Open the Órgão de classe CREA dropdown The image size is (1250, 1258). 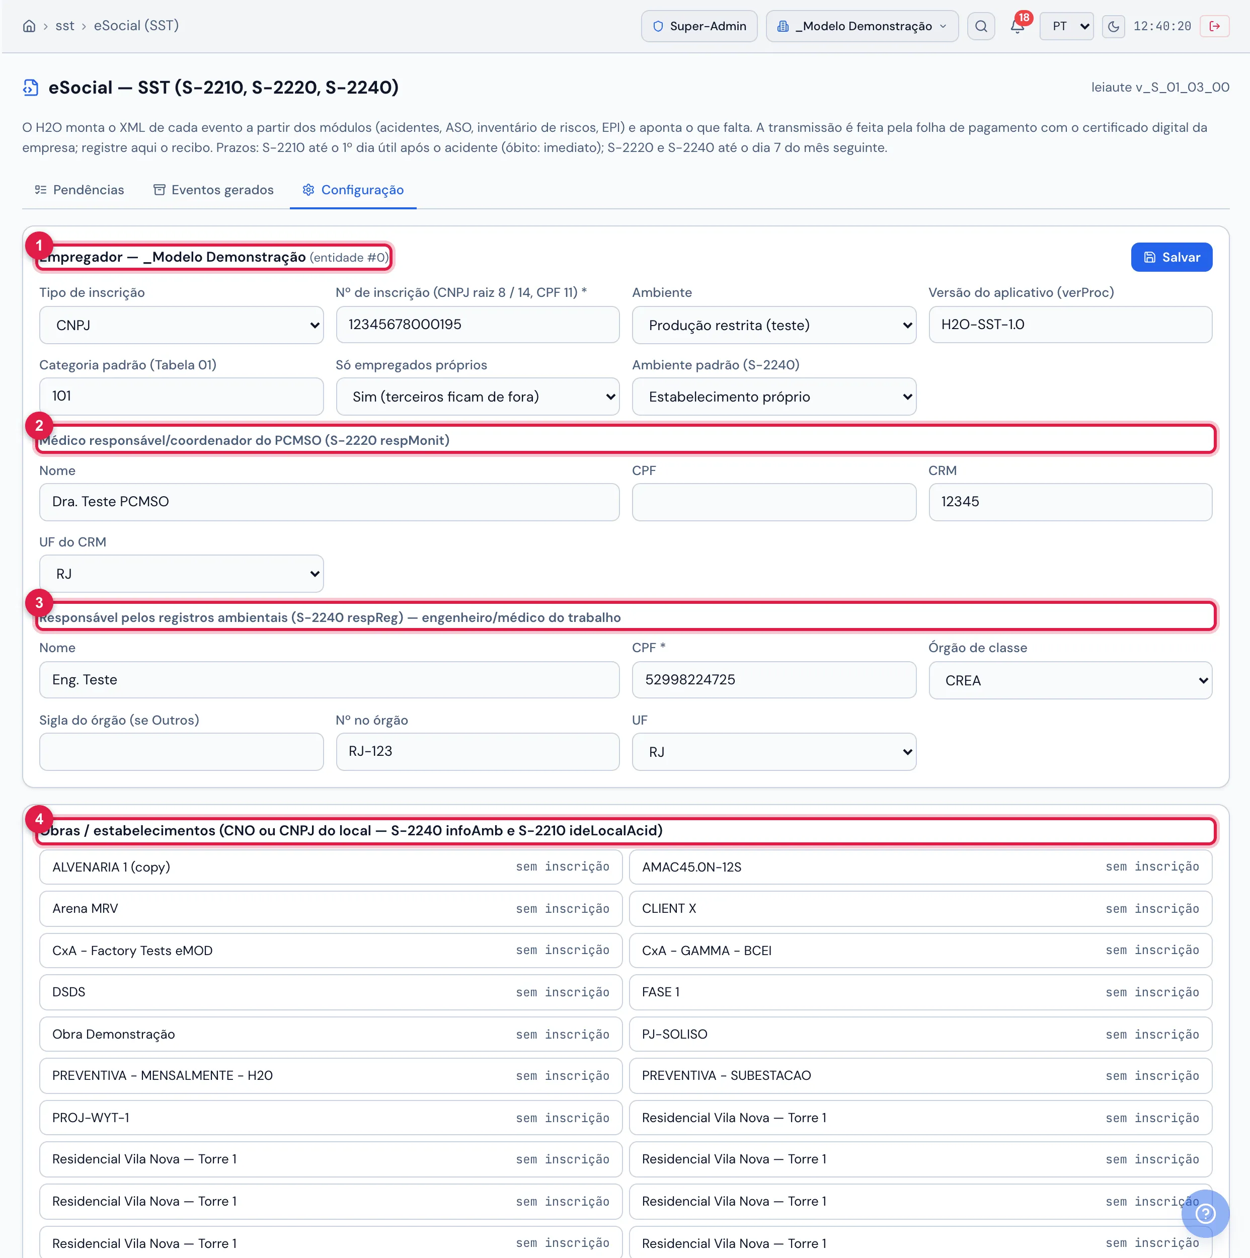pos(1070,680)
